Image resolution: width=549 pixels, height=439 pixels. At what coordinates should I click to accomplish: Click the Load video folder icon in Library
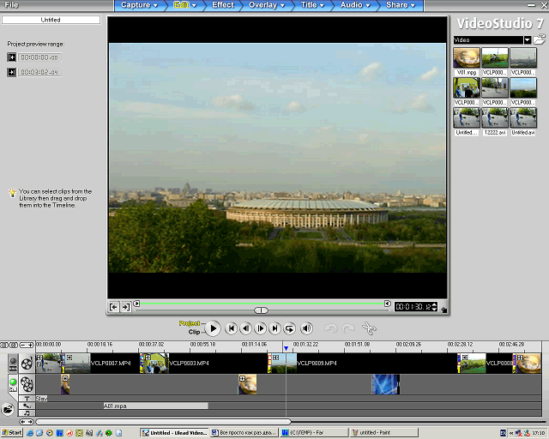[540, 39]
